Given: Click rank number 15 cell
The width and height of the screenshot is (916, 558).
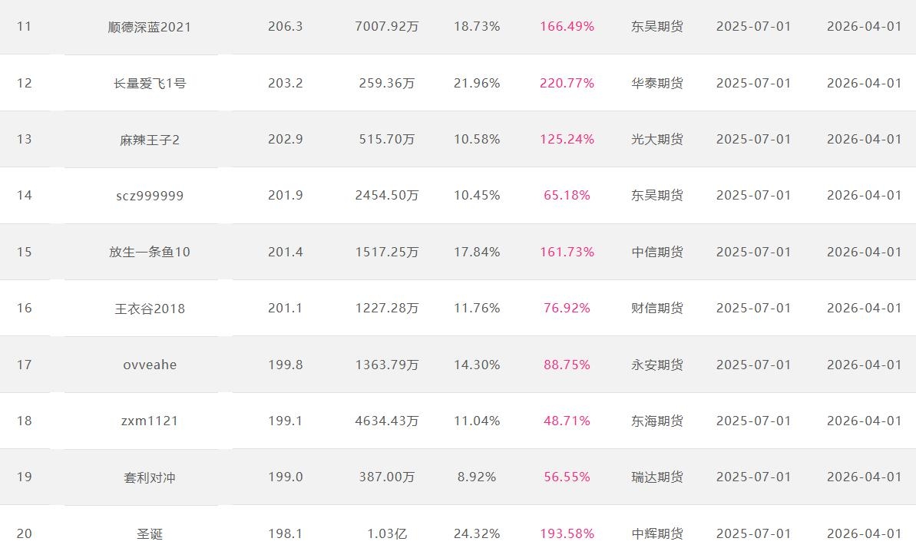Looking at the screenshot, I should [25, 252].
